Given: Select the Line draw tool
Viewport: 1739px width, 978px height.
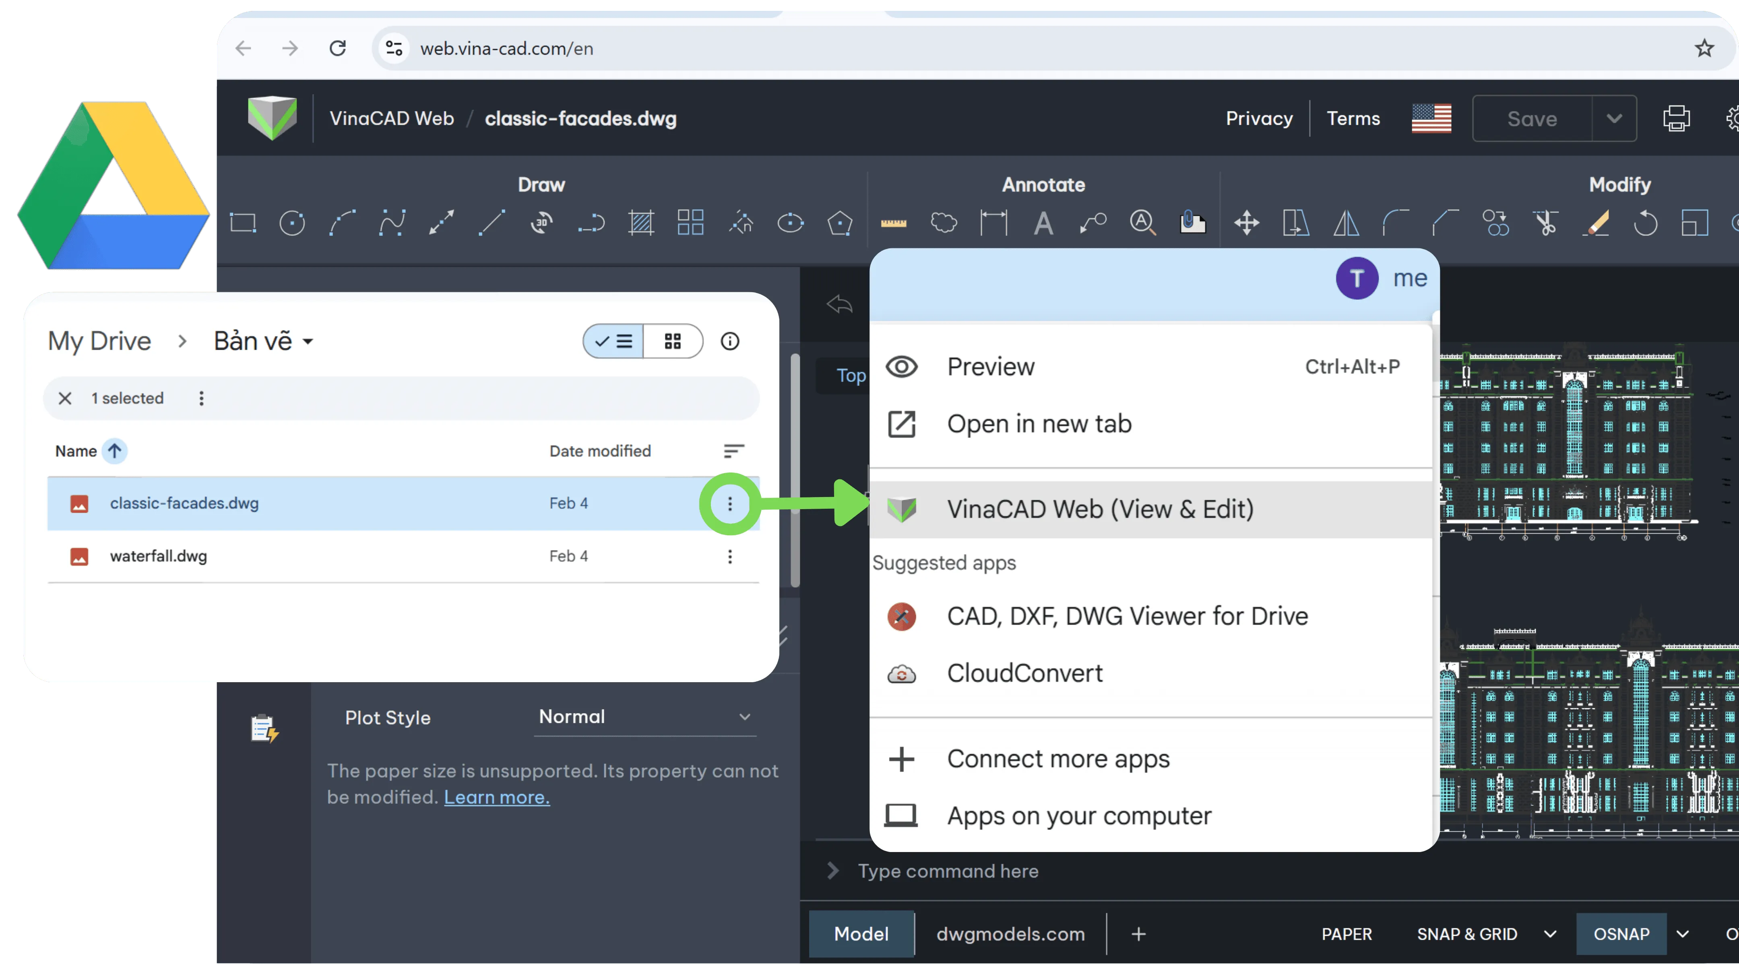Looking at the screenshot, I should tap(492, 223).
